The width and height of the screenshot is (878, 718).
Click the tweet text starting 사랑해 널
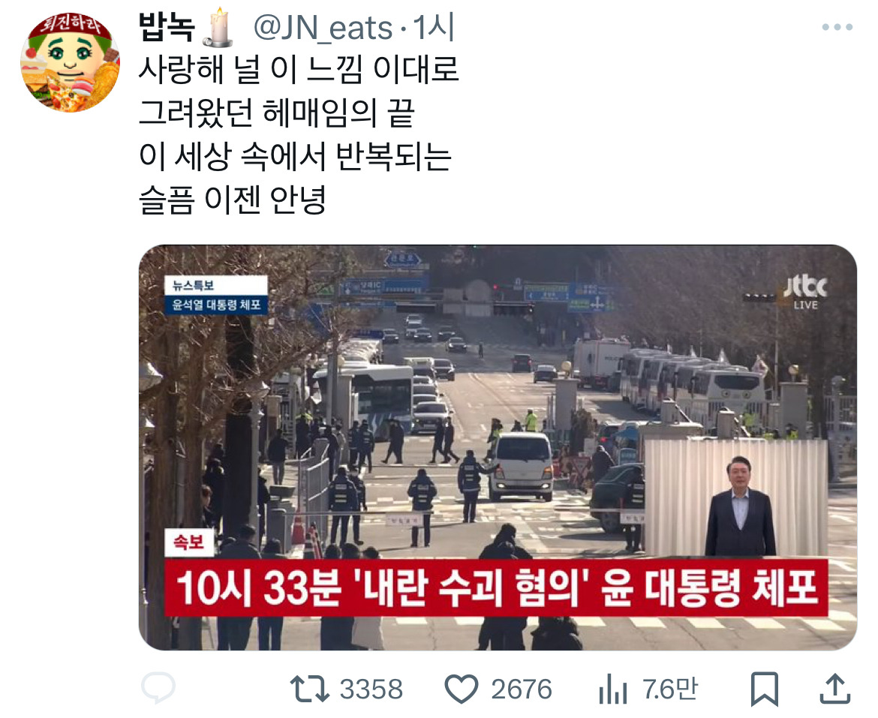pos(299,134)
